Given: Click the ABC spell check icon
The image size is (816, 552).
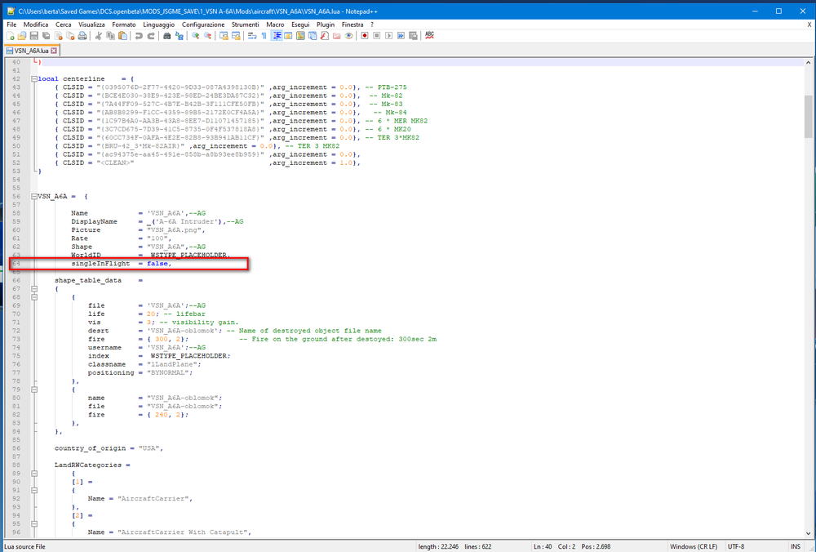Looking at the screenshot, I should [x=429, y=36].
